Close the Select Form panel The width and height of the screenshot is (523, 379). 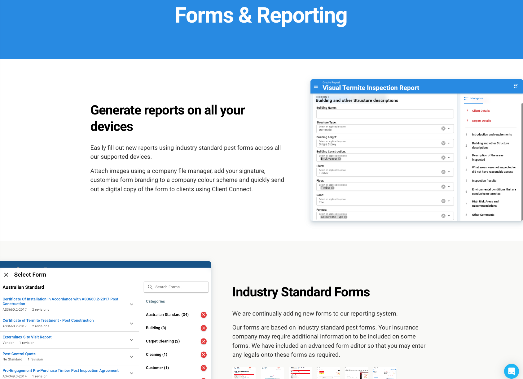click(6, 275)
